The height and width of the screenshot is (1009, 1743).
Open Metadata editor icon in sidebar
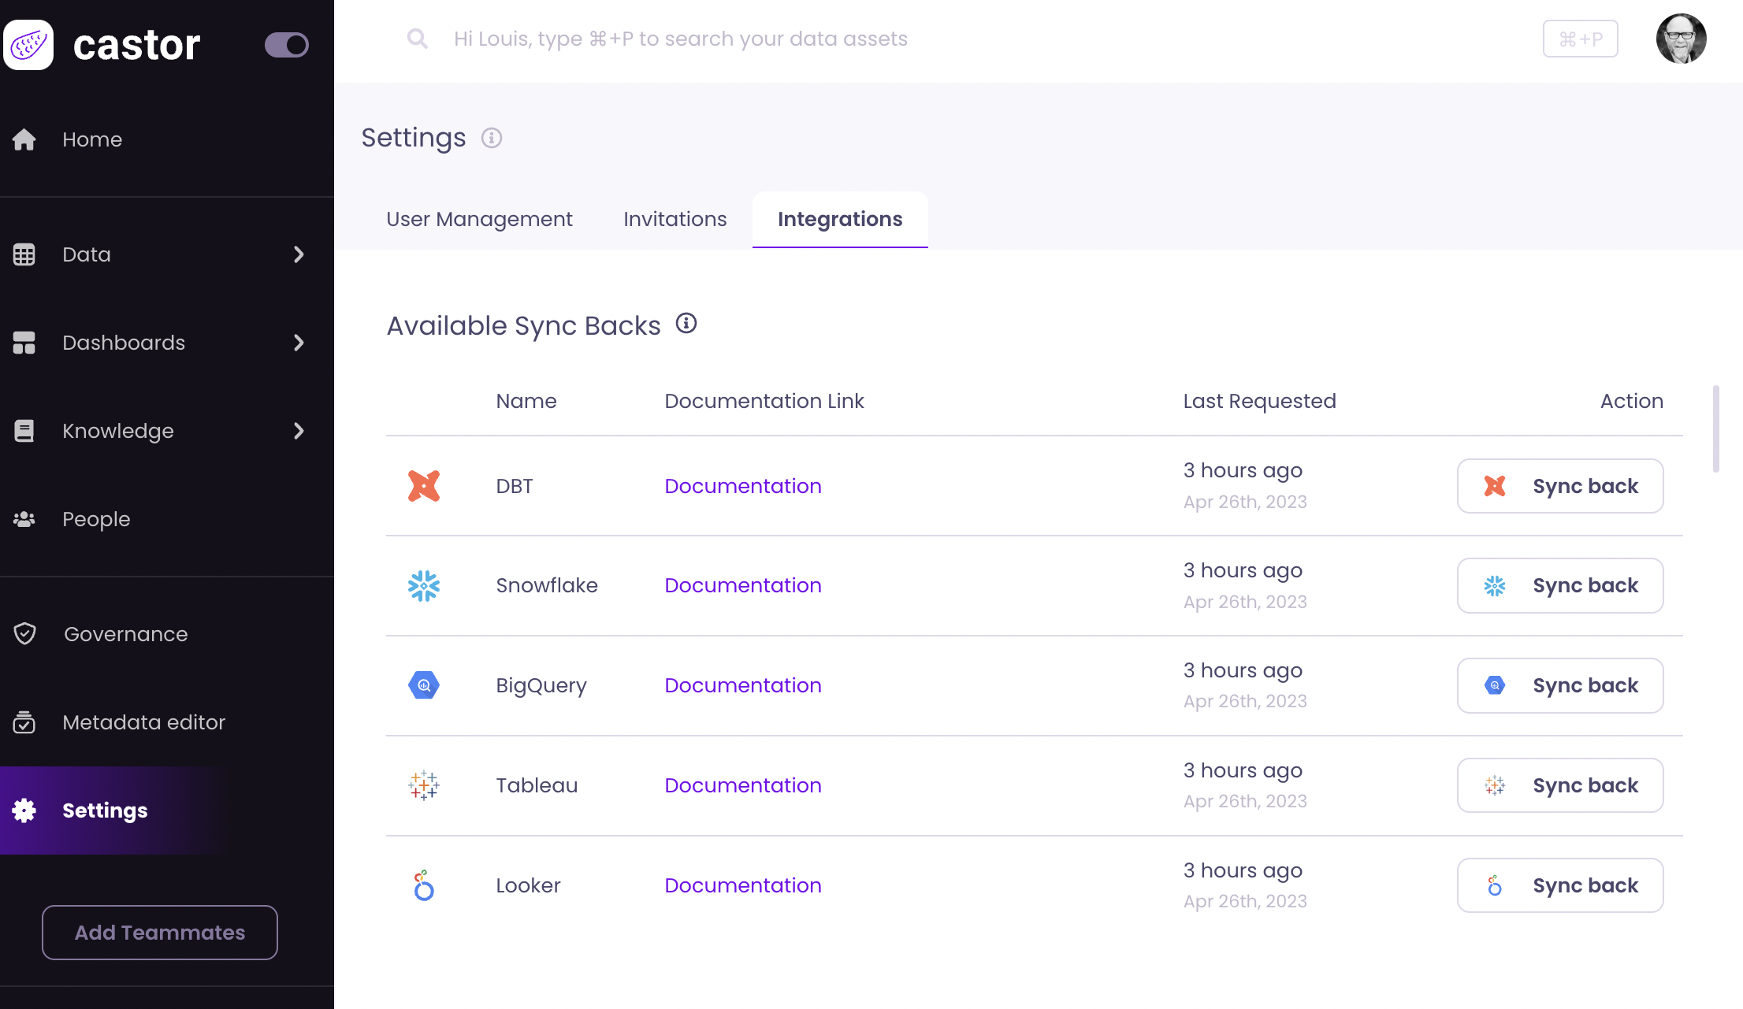[24, 722]
